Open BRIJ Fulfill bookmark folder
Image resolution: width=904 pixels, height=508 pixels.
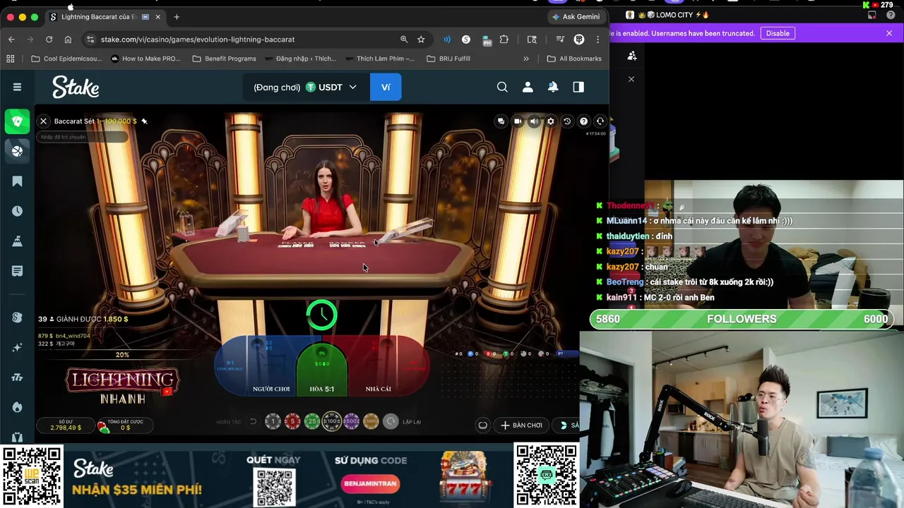[x=448, y=59]
